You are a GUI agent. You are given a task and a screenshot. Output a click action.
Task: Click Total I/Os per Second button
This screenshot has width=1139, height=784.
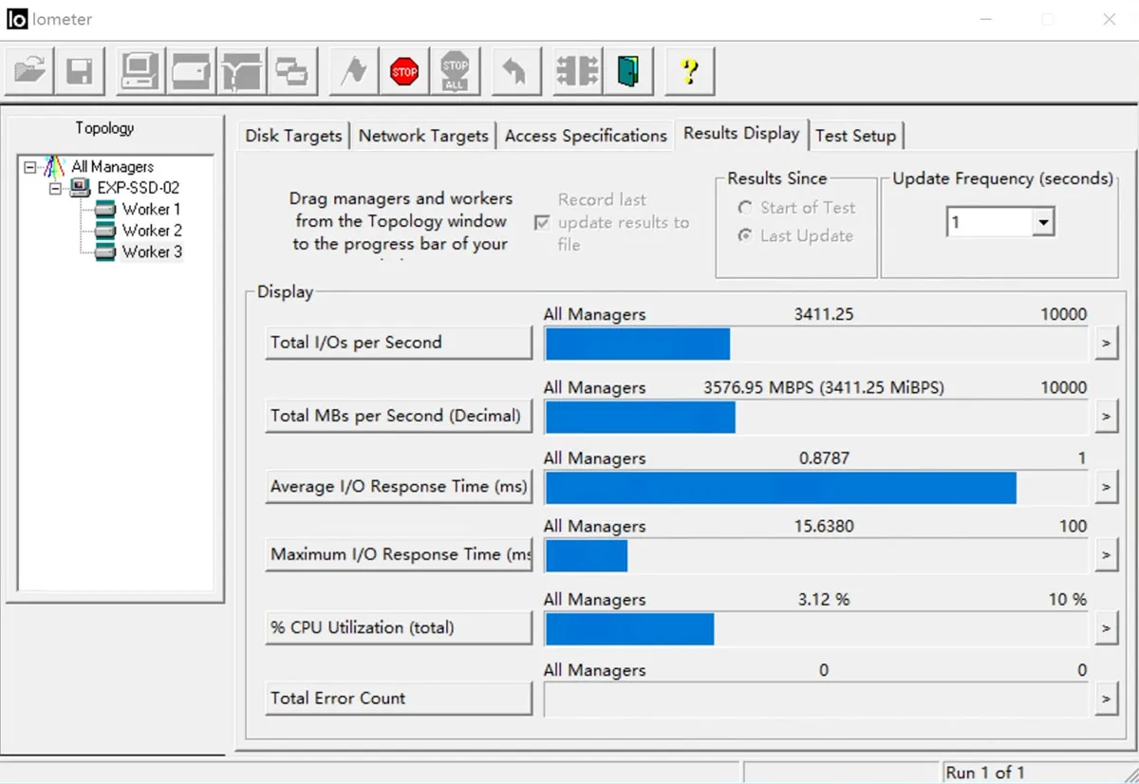(399, 343)
